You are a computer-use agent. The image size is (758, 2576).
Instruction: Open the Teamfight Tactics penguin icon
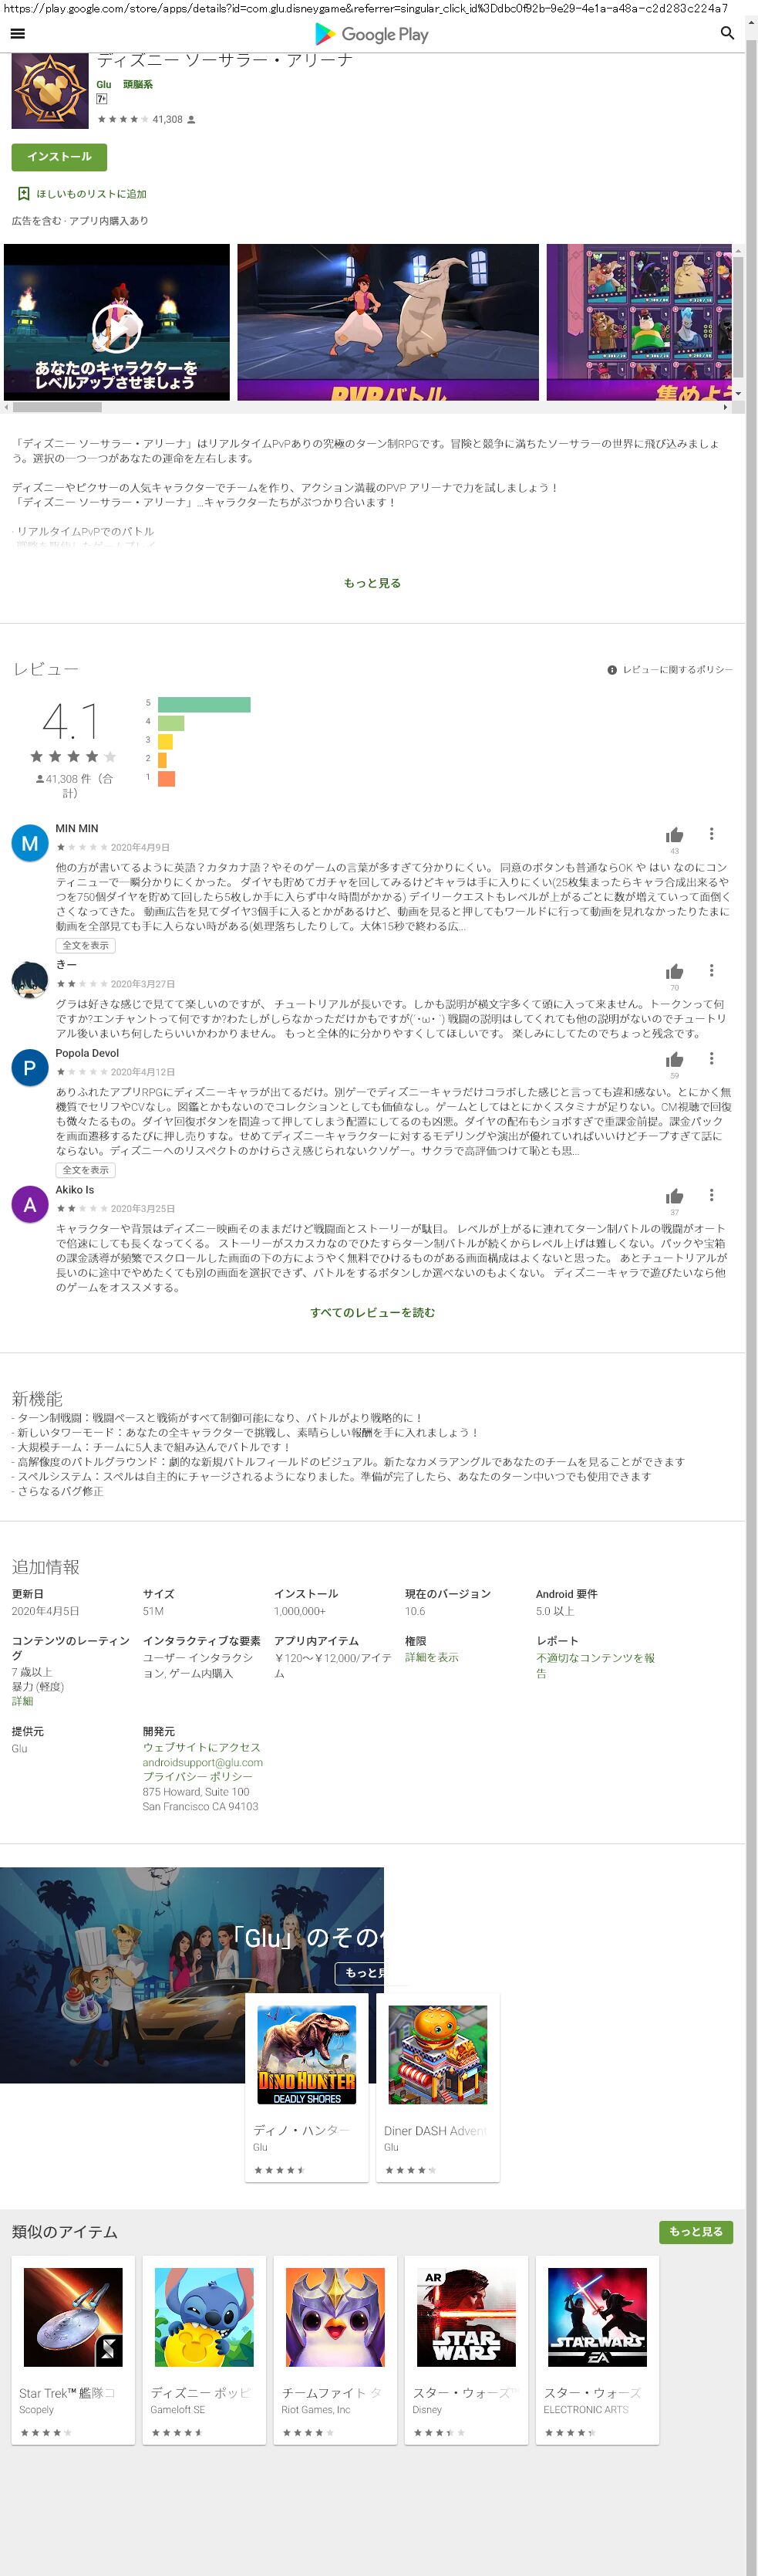(335, 2316)
